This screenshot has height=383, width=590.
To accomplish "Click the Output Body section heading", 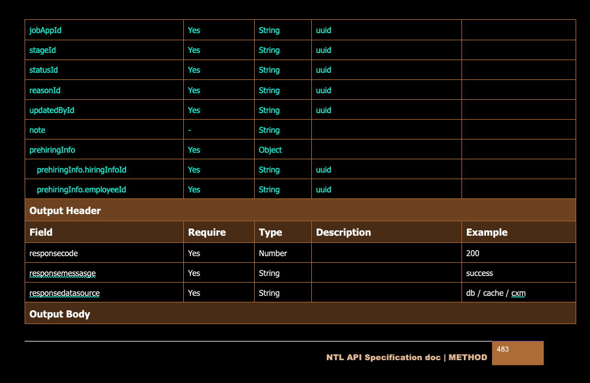I will click(x=59, y=314).
